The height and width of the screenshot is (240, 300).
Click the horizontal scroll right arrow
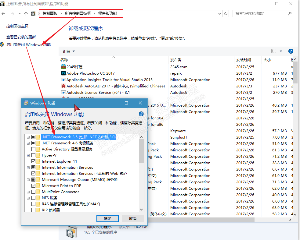(290, 220)
